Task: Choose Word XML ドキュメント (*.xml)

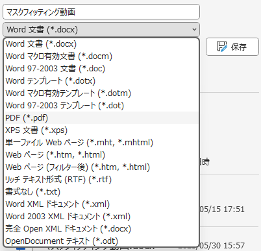Action: [101, 204]
